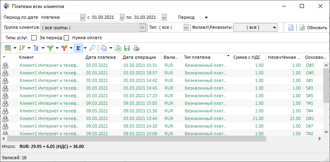This screenshot has width=330, height=162.
Task: Click the Незачтённая column header
Action: pos(284,57)
